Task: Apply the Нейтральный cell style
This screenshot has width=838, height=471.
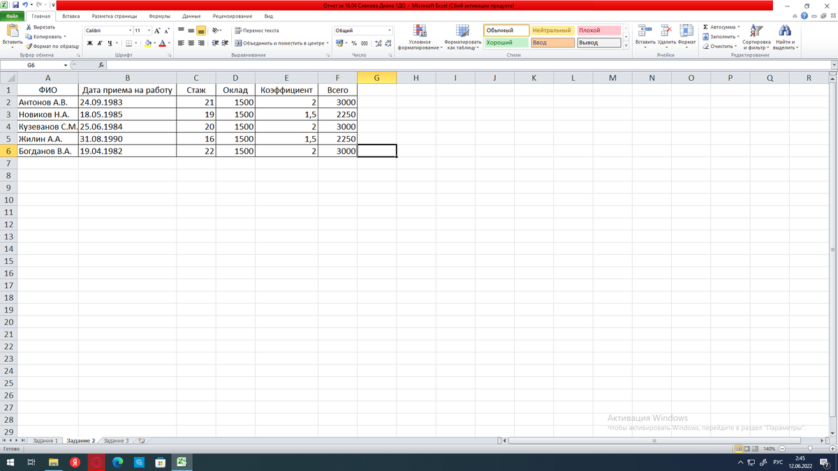Action: [552, 31]
